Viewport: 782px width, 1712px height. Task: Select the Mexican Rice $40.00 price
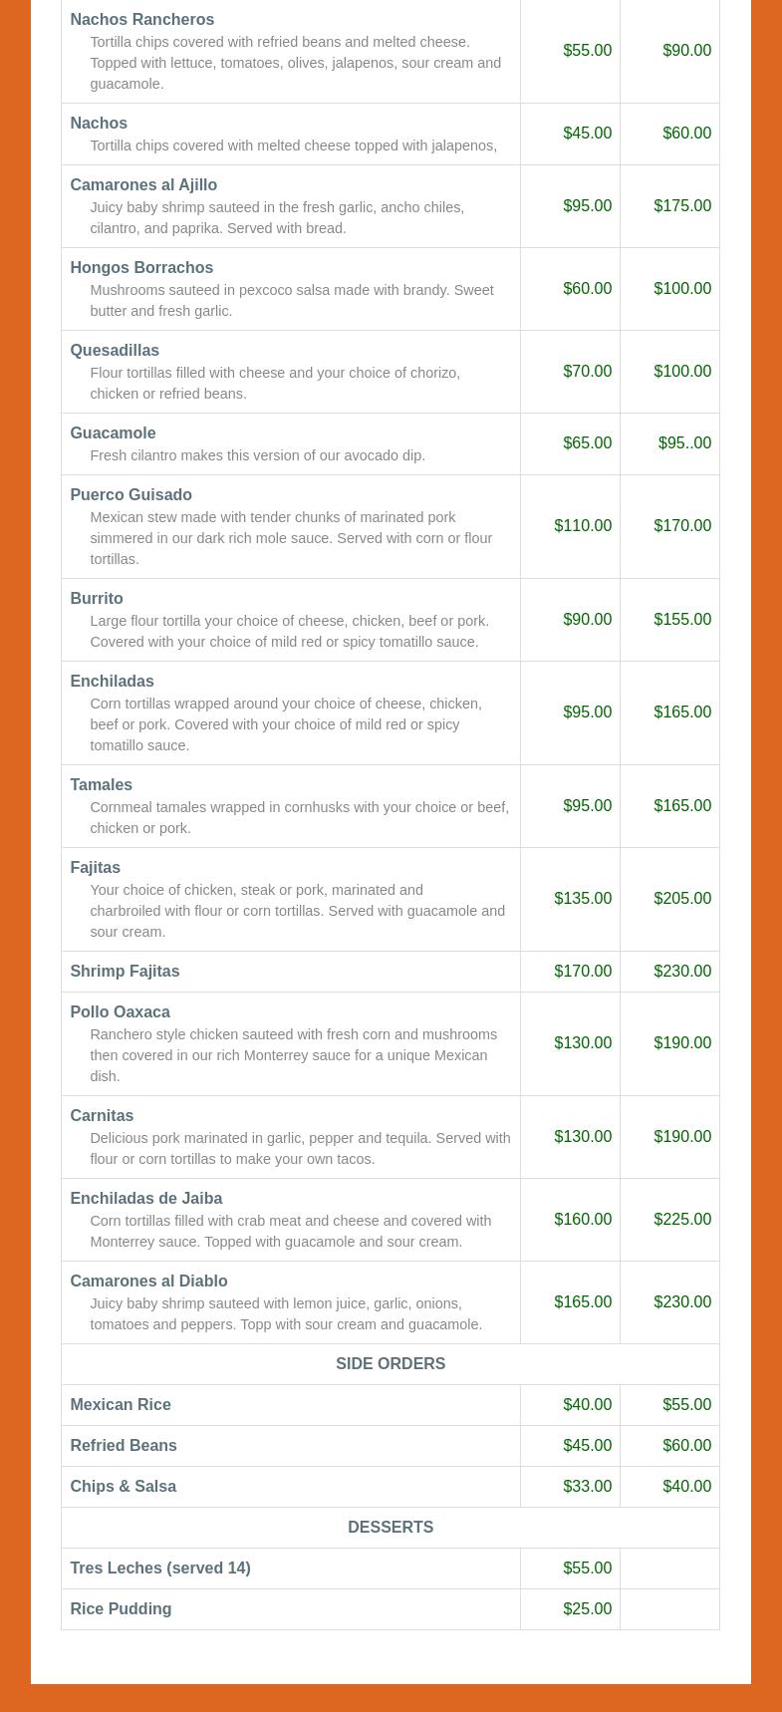587,1405
